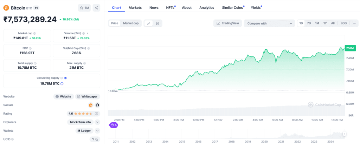This screenshot has width=360, height=144.
Task: Switch to the News tab
Action: point(154,8)
